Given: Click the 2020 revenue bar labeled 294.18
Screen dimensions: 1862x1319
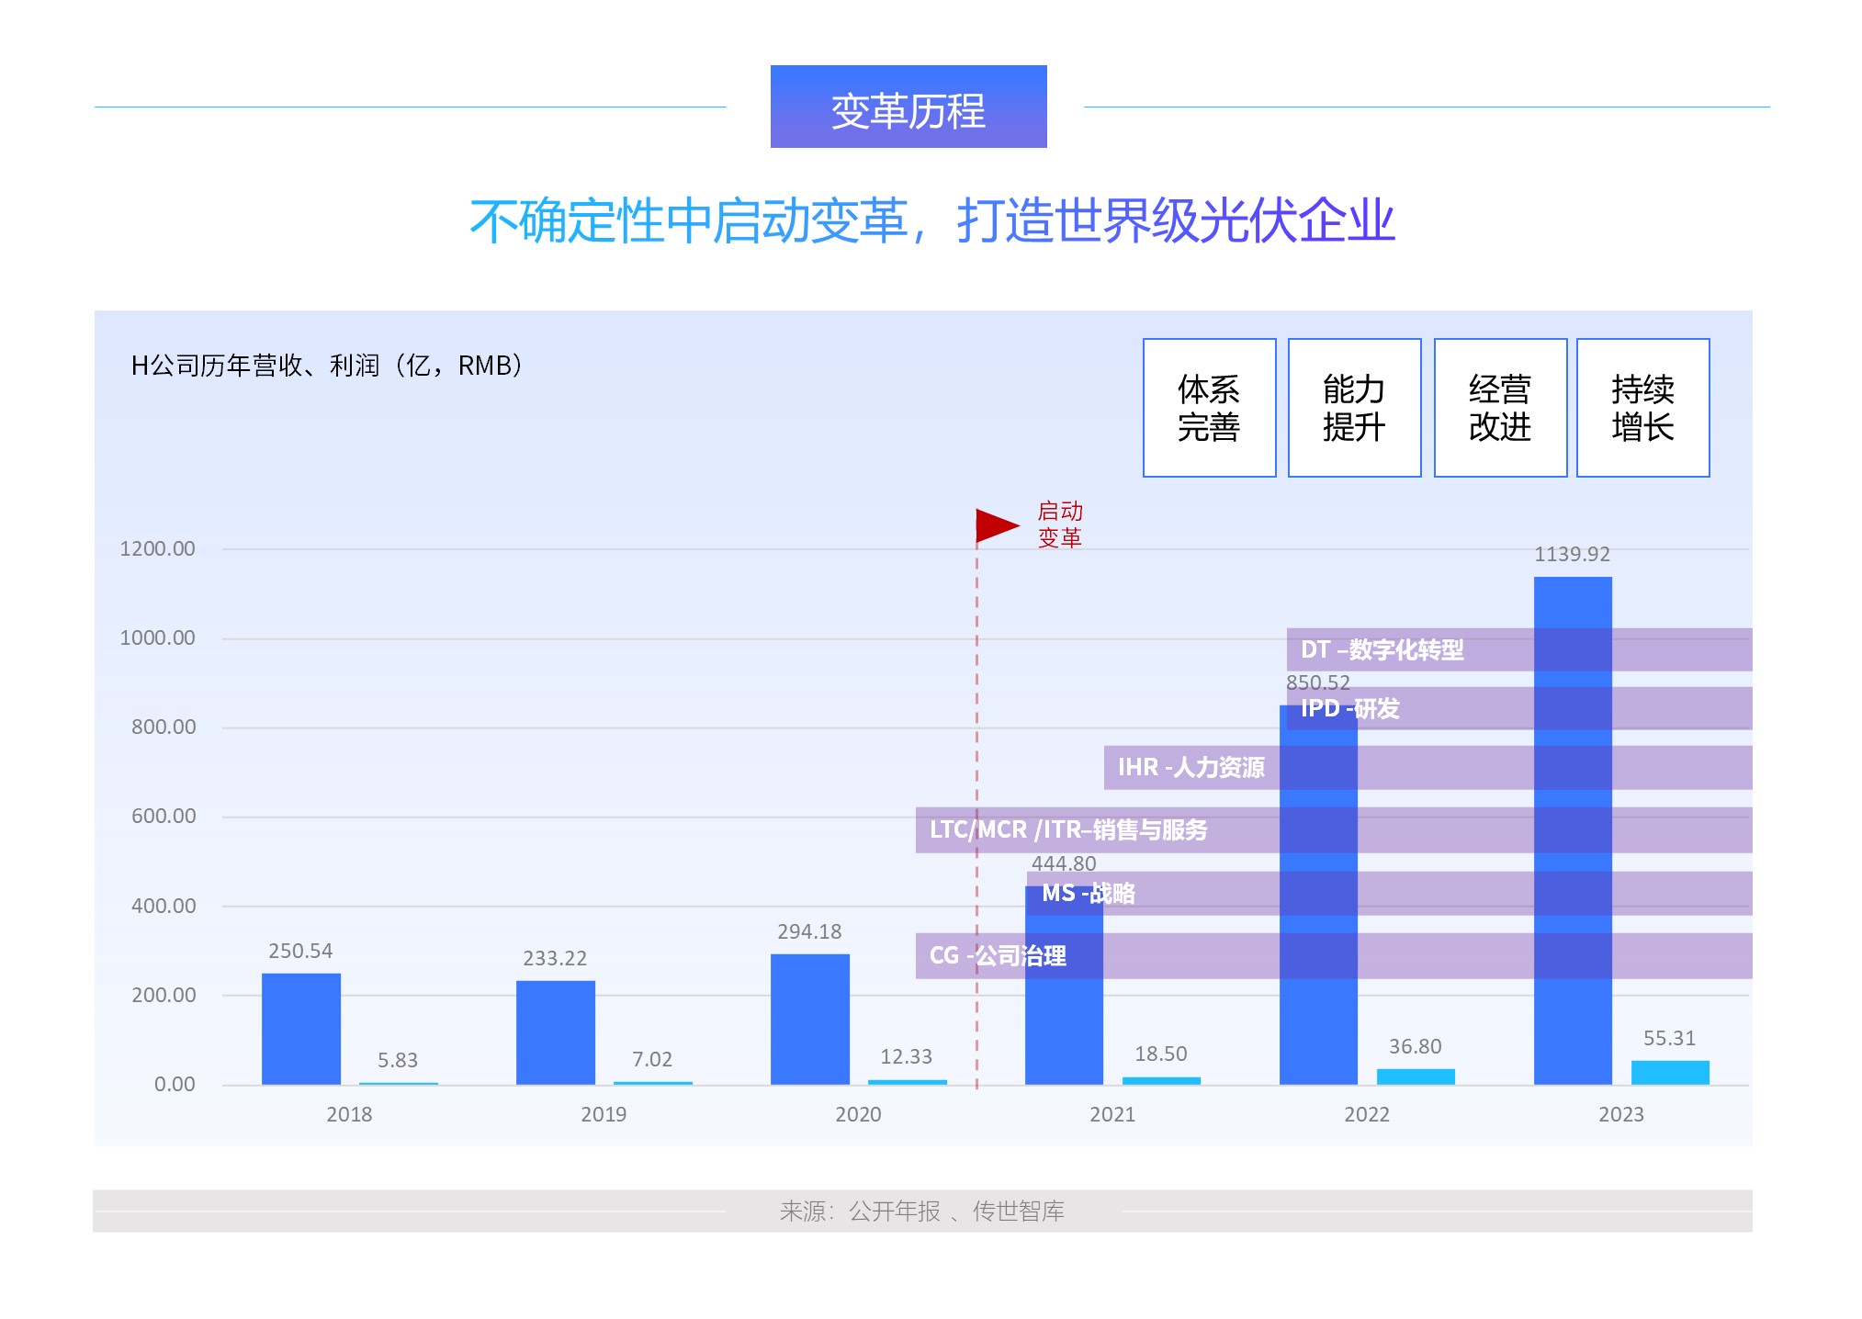Looking at the screenshot, I should 810,1020.
